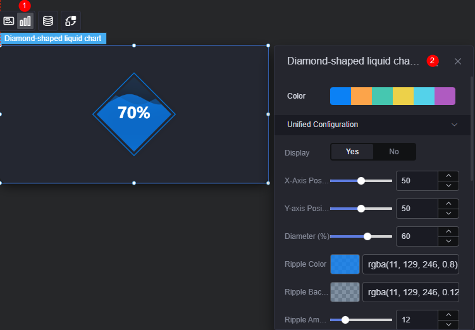Click the Ripple Color rgba text field
This screenshot has width=475, height=330.
pyautogui.click(x=410, y=264)
